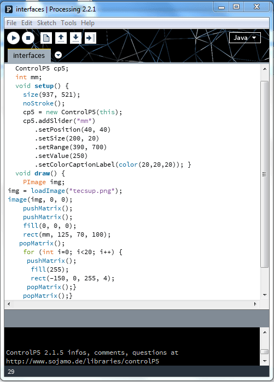Close the Processing window
Viewport: 274px width, 382px height.
[x=256, y=7]
